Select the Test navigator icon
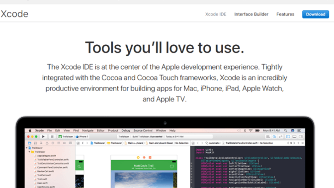This screenshot has height=188, width=334. coord(53,143)
